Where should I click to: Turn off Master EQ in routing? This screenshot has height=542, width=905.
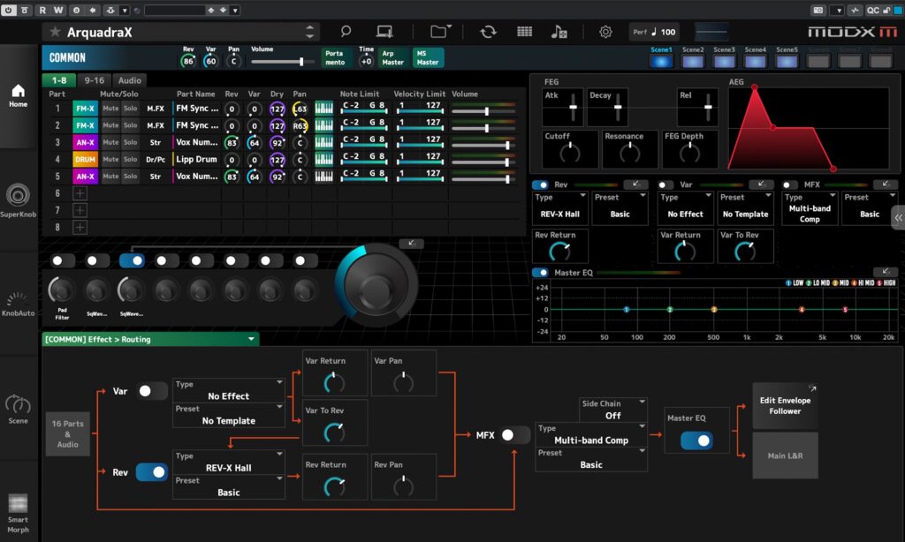(696, 440)
